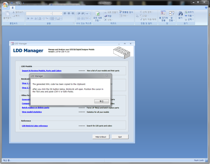Click the increase indent icon
The width and height of the screenshot is (210, 164).
[82, 13]
